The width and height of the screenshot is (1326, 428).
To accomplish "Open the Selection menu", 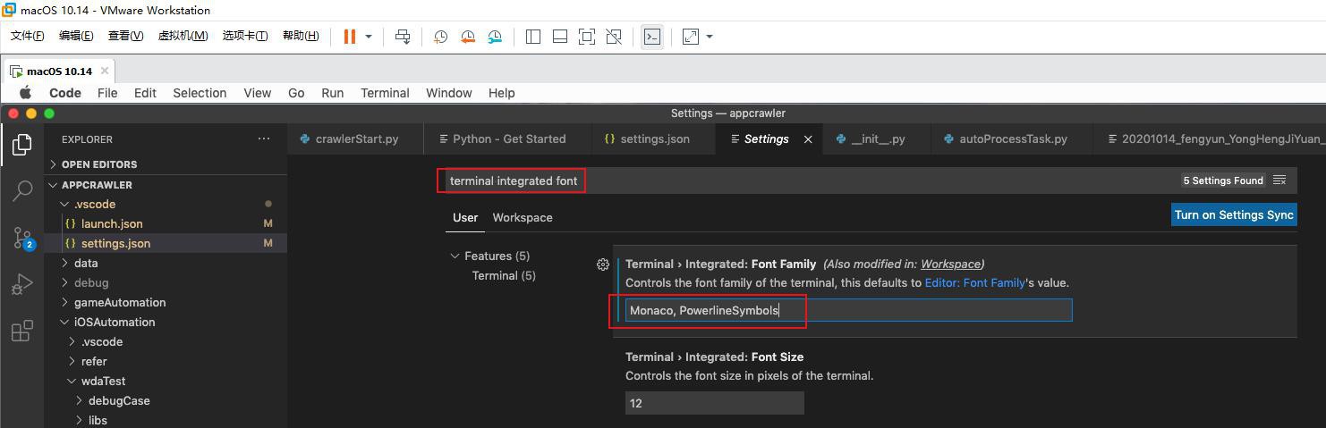I will (200, 93).
